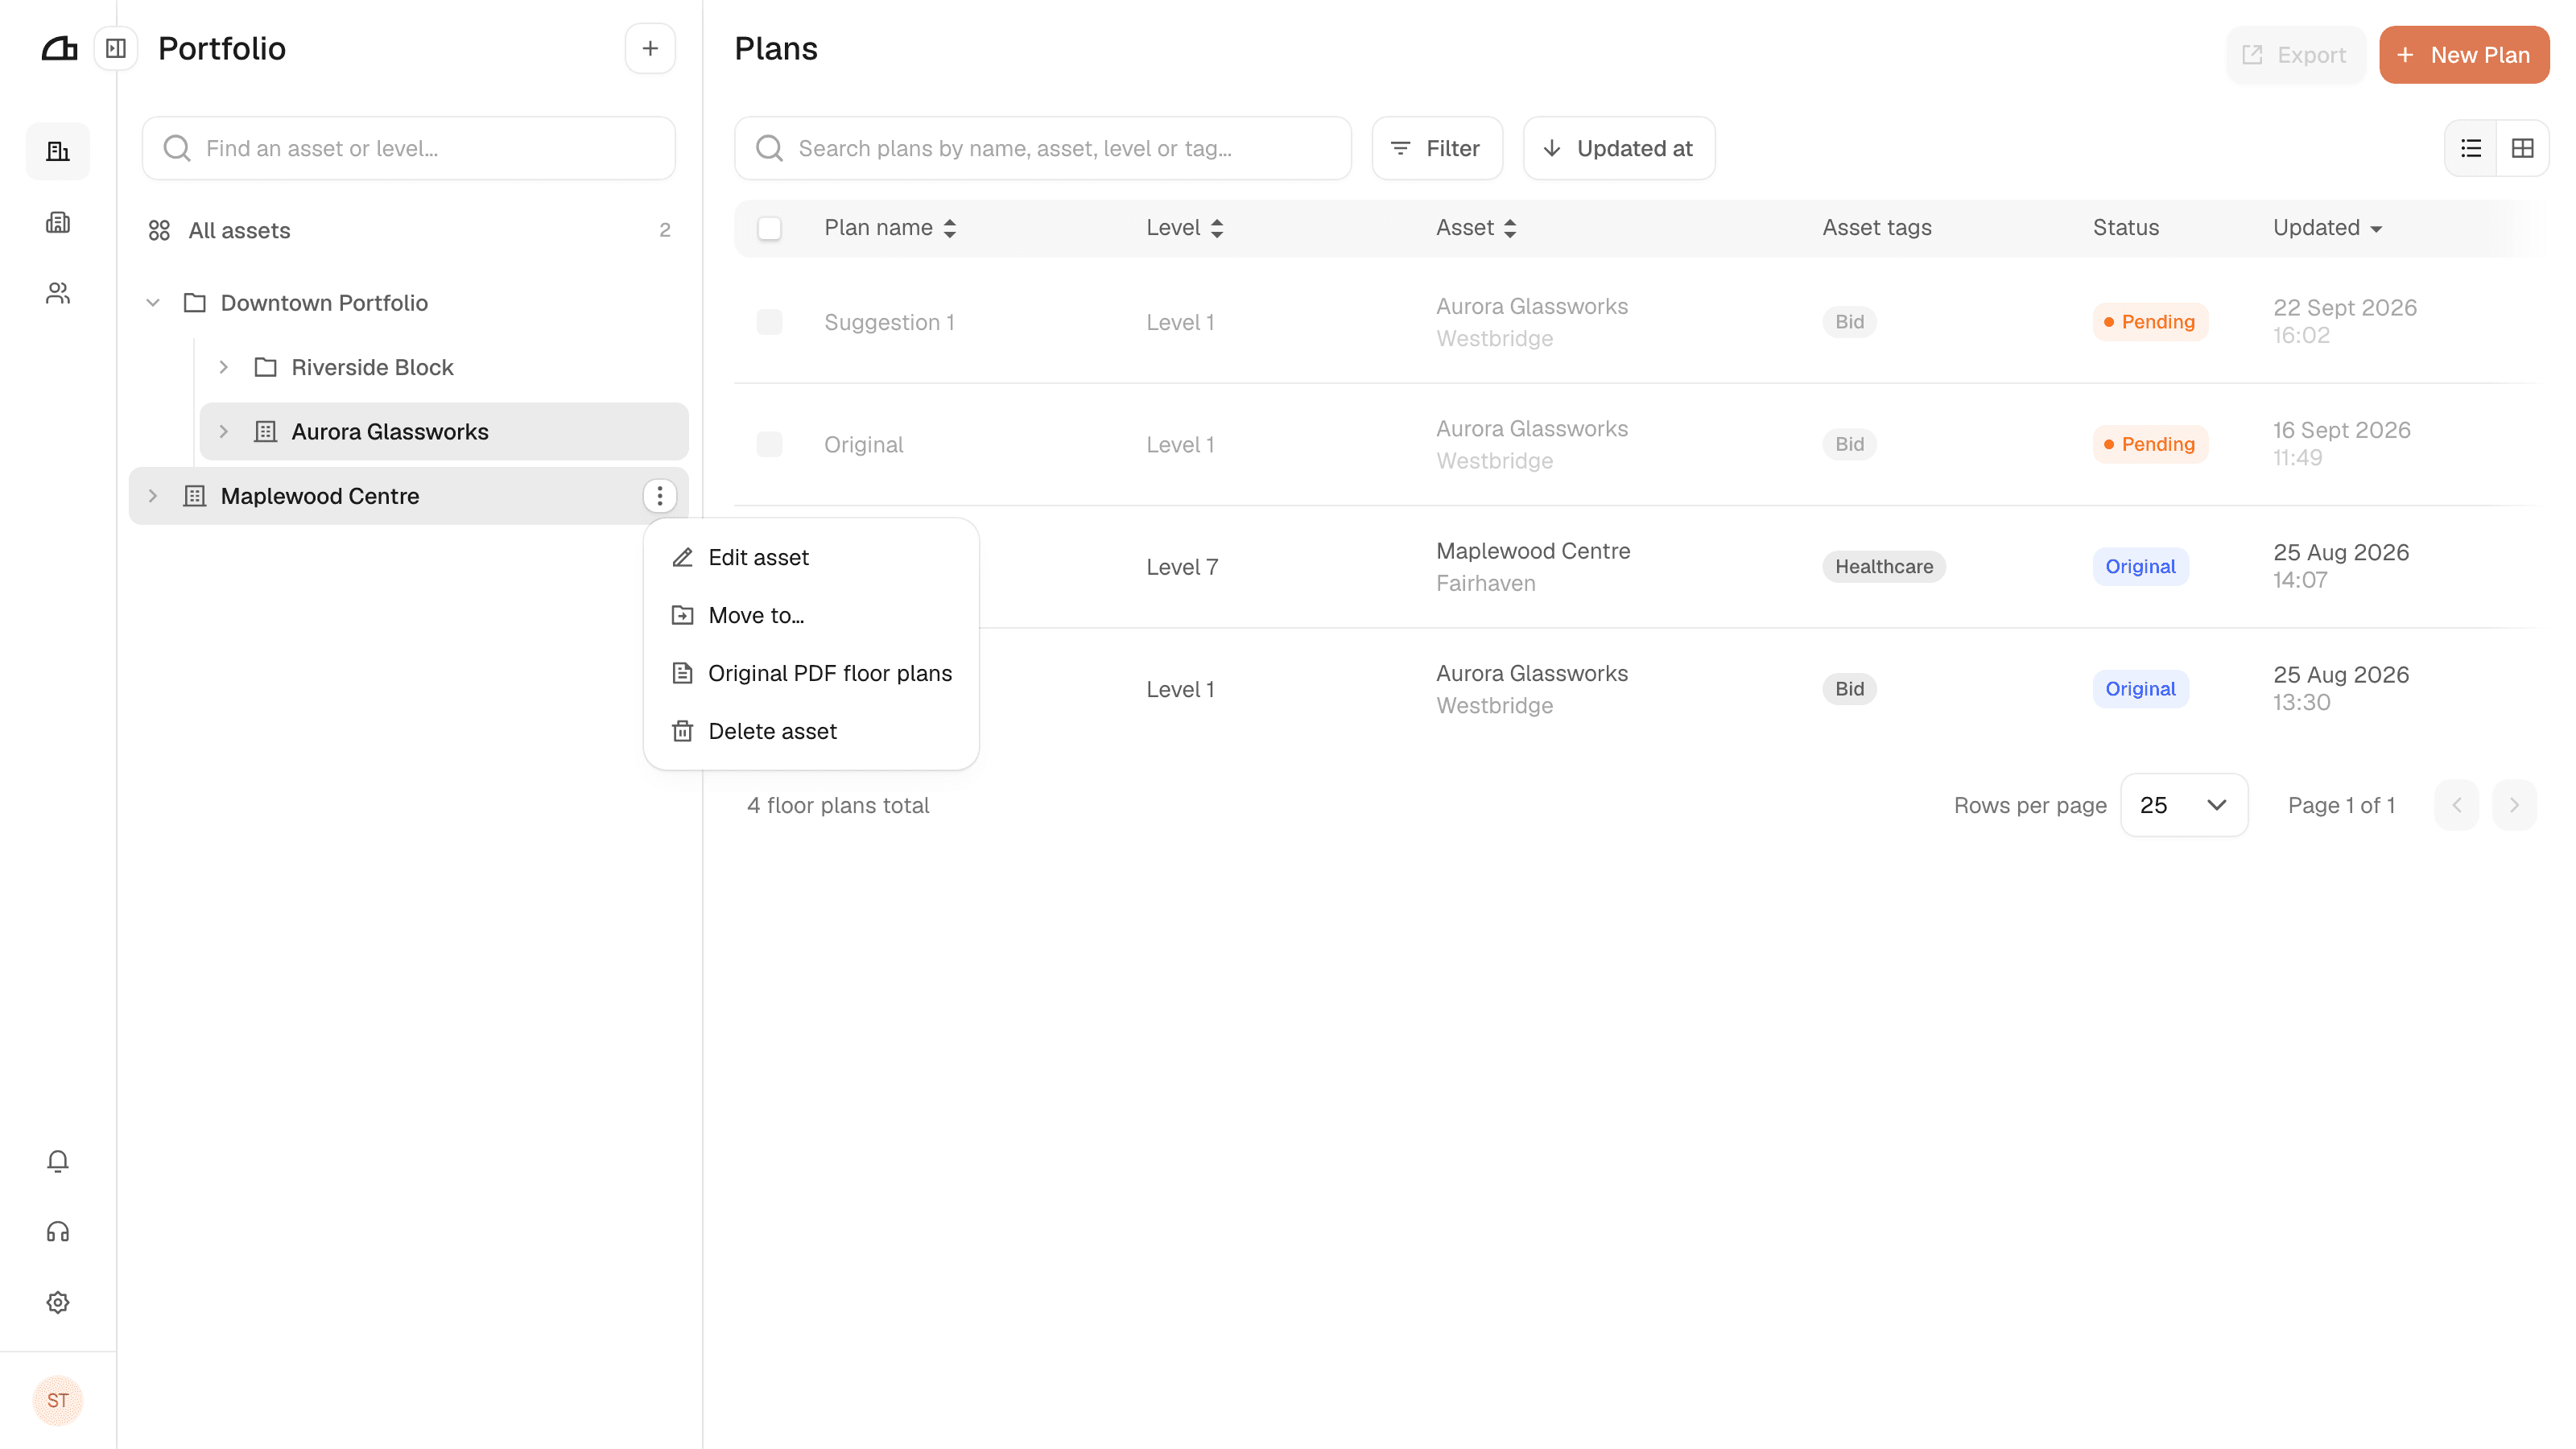Expand the Maplewood Centre asset
The height and width of the screenshot is (1449, 2576).
coord(153,496)
